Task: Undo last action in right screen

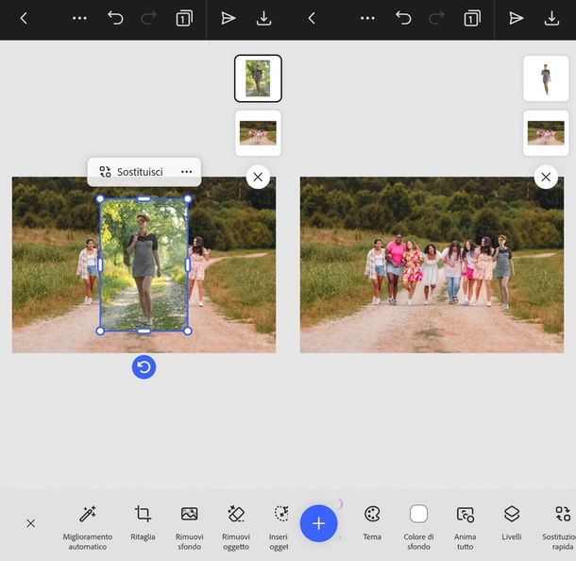Action: 403,18
